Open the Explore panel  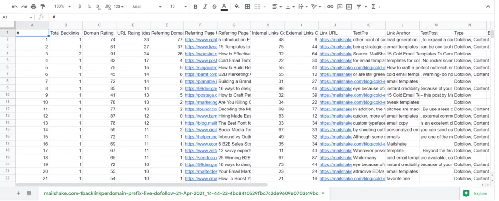[x=477, y=193]
